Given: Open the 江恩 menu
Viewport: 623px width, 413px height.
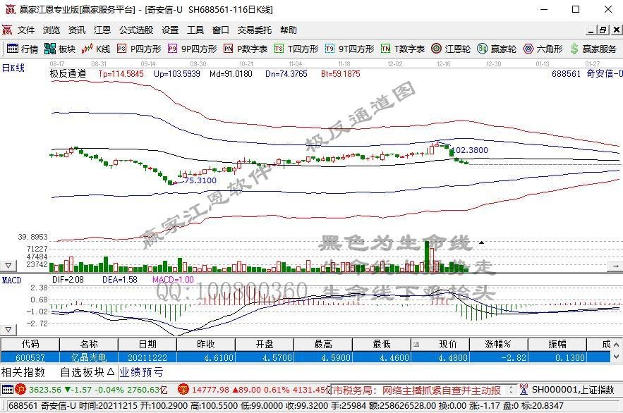Looking at the screenshot, I should (x=102, y=30).
